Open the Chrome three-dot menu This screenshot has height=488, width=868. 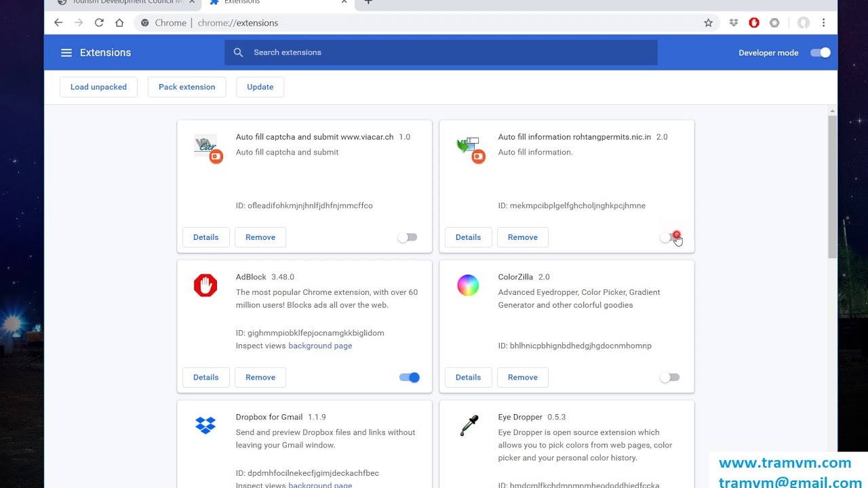(x=823, y=23)
